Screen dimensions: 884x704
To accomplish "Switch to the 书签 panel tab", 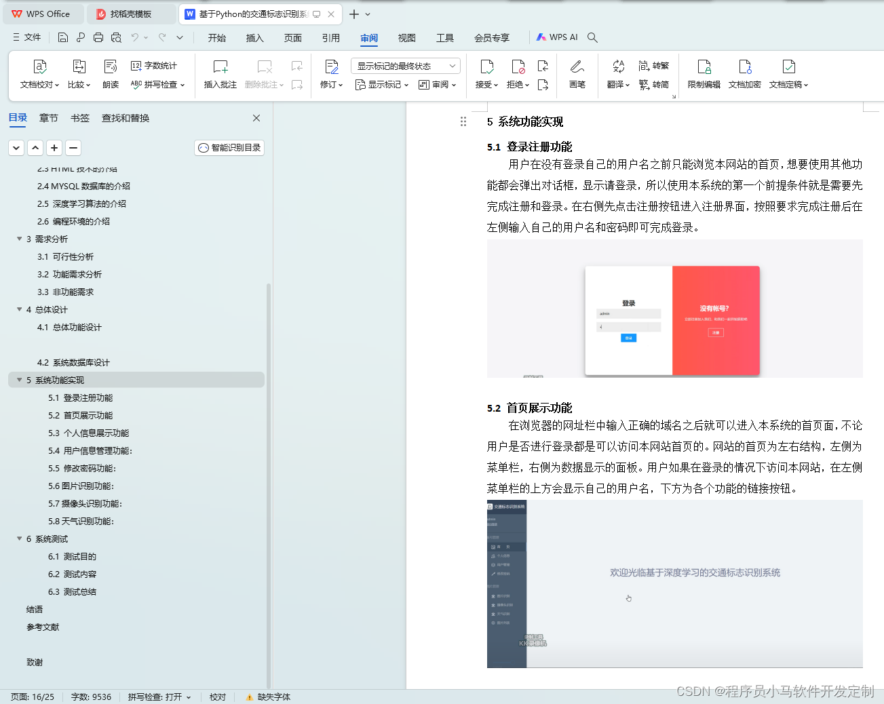I will [x=79, y=117].
